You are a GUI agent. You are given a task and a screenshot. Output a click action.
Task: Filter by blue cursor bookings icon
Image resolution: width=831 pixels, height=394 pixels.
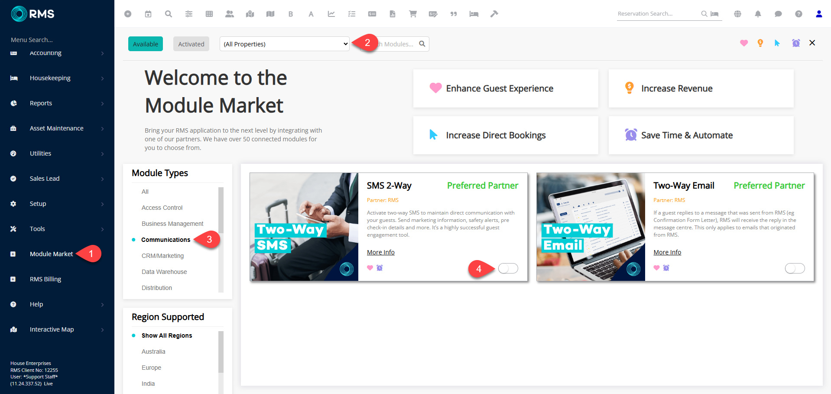(777, 43)
